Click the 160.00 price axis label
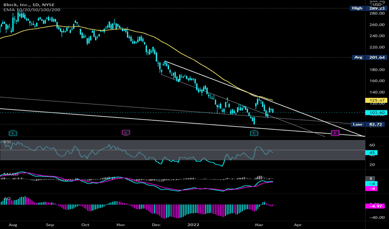Viewport: 389px width, 229px height. 377,81
